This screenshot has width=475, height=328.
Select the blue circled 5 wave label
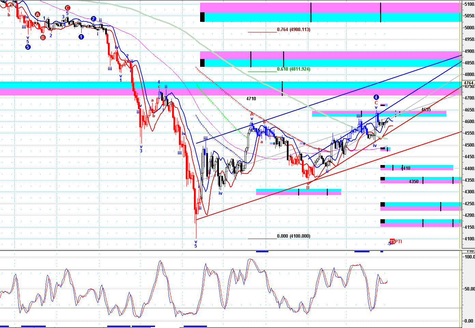pos(28,47)
